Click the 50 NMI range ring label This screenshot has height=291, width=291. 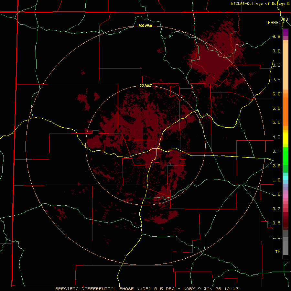145,86
